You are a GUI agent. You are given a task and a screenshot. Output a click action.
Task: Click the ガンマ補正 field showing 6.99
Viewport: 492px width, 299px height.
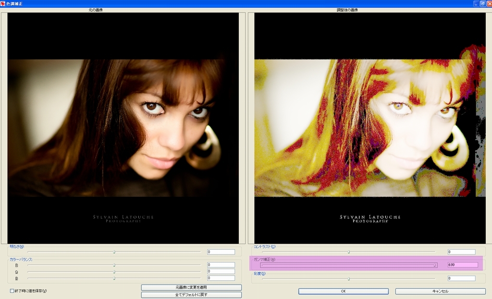(463, 265)
